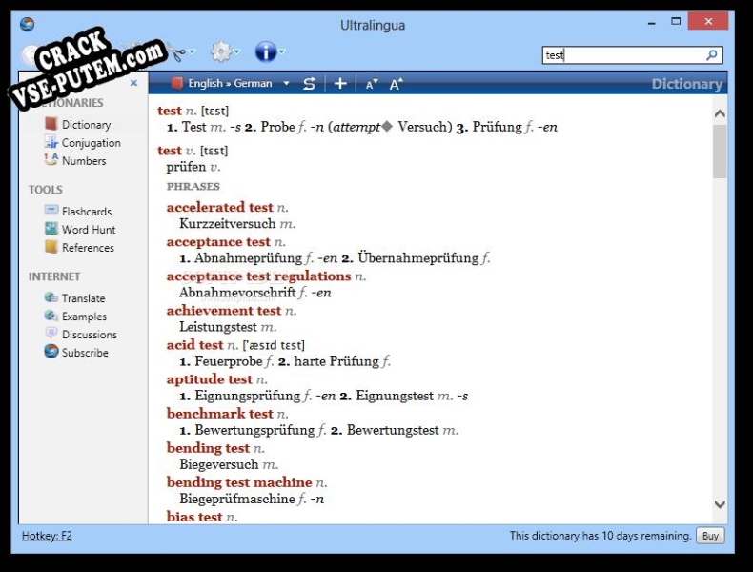The image size is (753, 572).
Task: Click the phrase aptitude test
Action: tap(209, 379)
